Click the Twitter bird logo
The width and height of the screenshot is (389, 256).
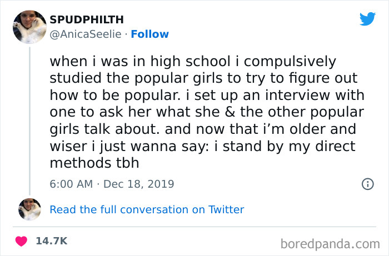coord(367,19)
